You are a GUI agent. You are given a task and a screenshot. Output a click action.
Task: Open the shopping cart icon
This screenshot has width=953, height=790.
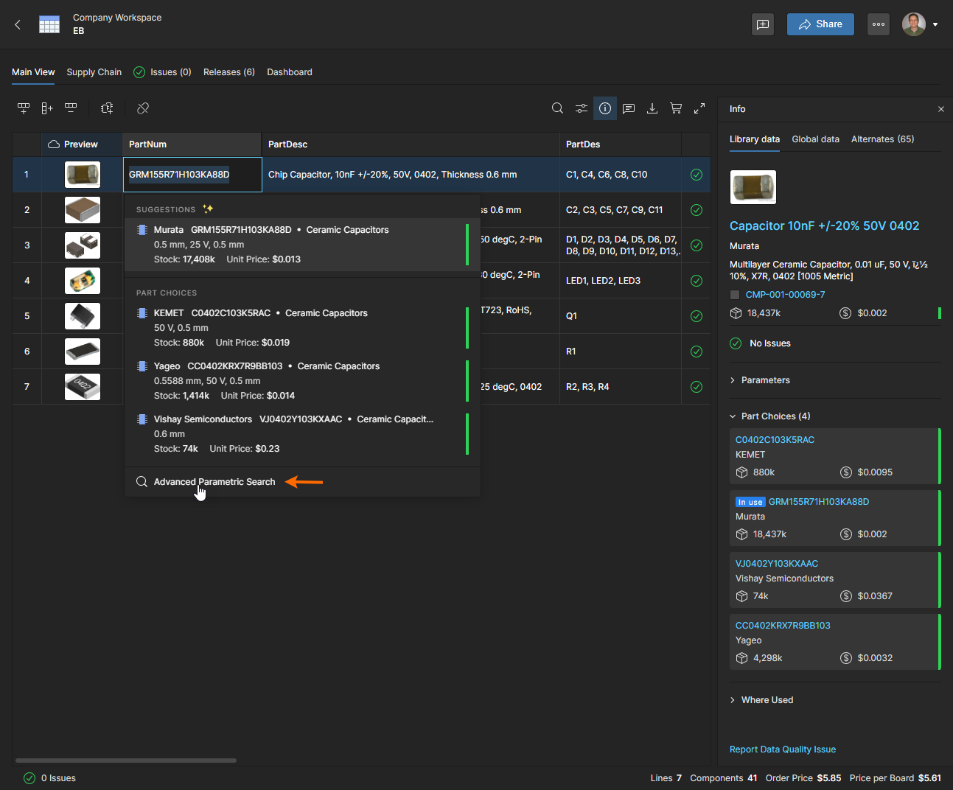676,108
